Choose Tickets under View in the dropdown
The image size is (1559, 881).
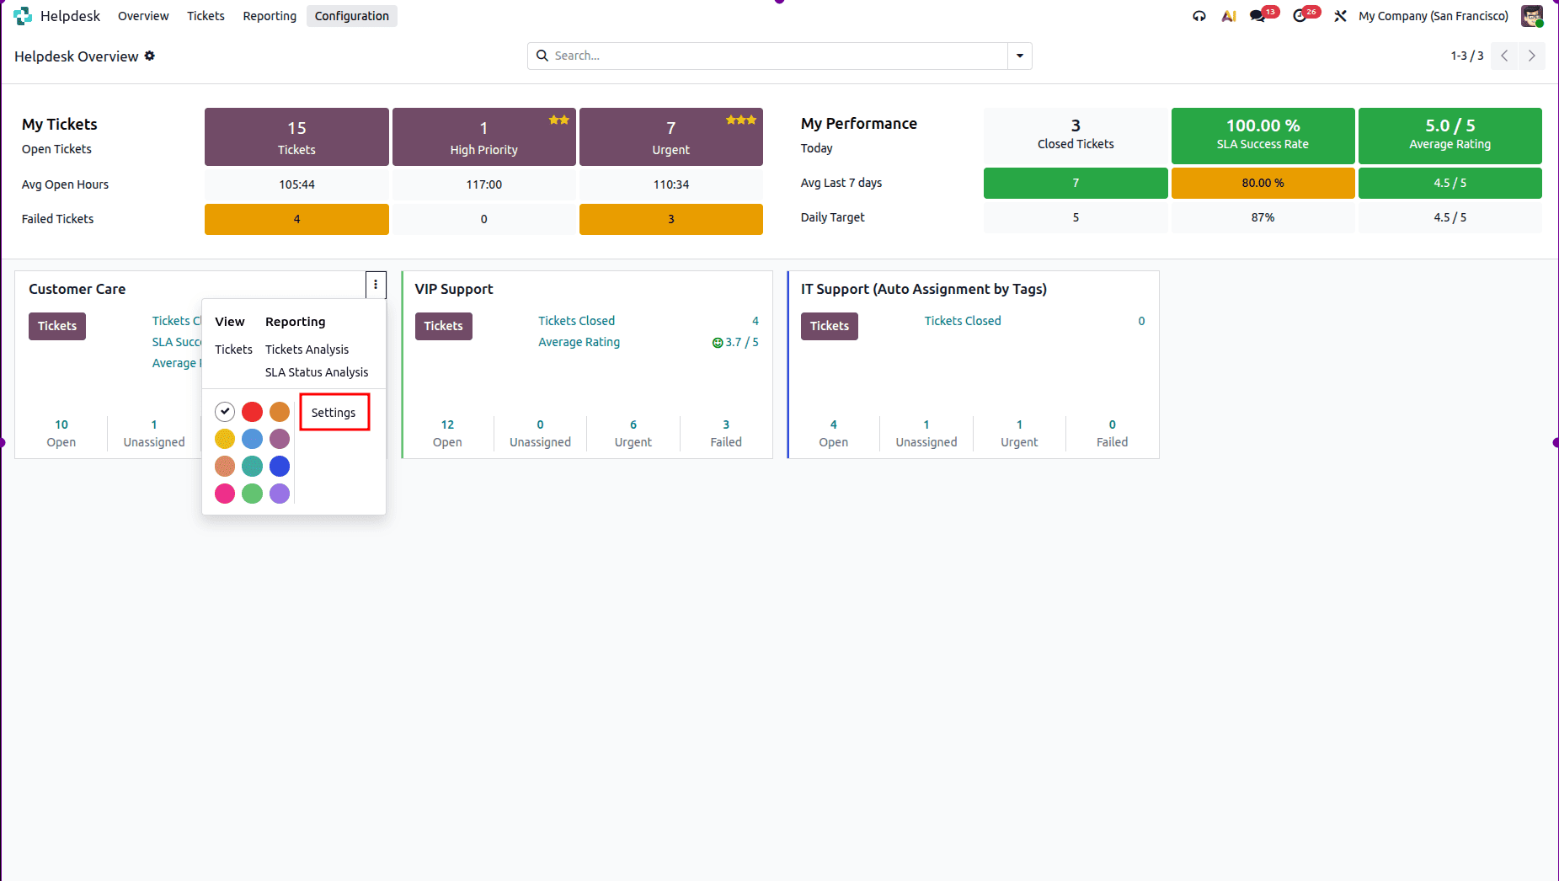point(233,350)
